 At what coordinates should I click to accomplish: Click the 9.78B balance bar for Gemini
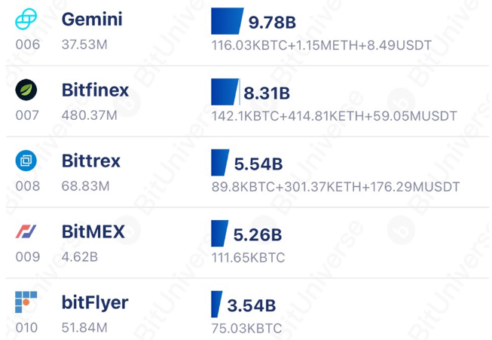228,21
